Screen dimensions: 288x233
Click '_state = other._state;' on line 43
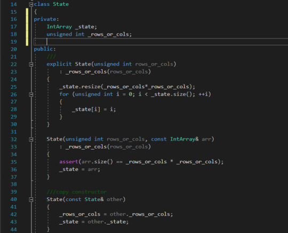[94, 222]
